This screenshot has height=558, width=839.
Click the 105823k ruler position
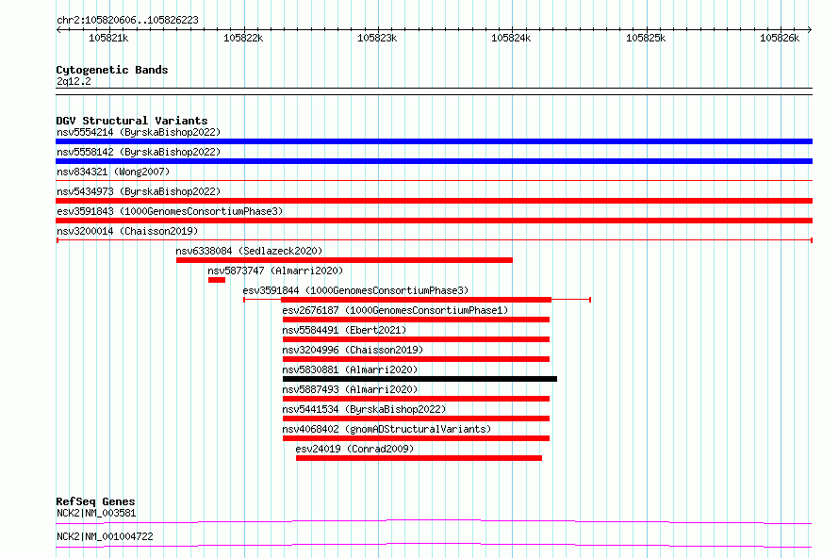[x=377, y=38]
